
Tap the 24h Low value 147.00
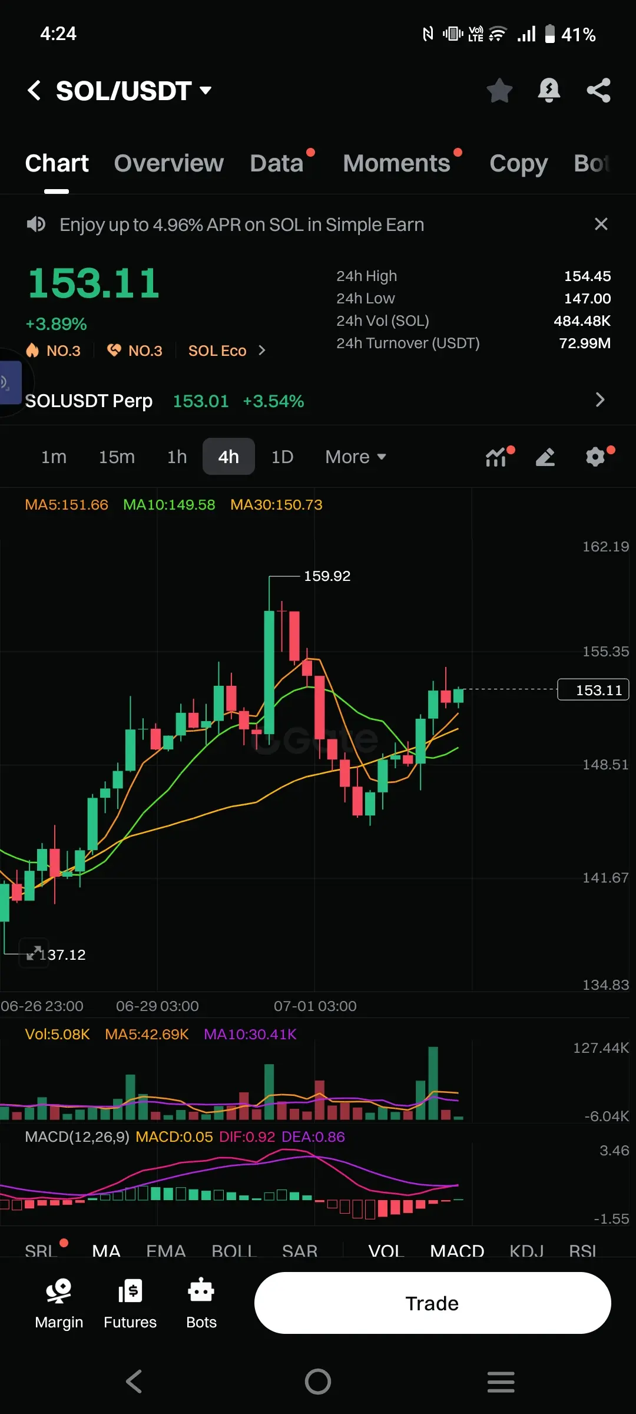coord(587,298)
